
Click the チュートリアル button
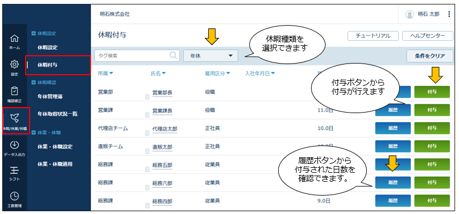click(373, 36)
